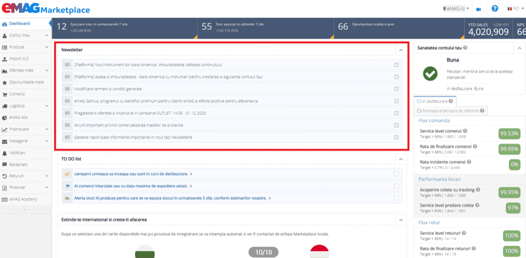This screenshot has width=526, height=258.
Task: Click info icon next to Acoperire colete cu tracking
Action: tap(478, 190)
